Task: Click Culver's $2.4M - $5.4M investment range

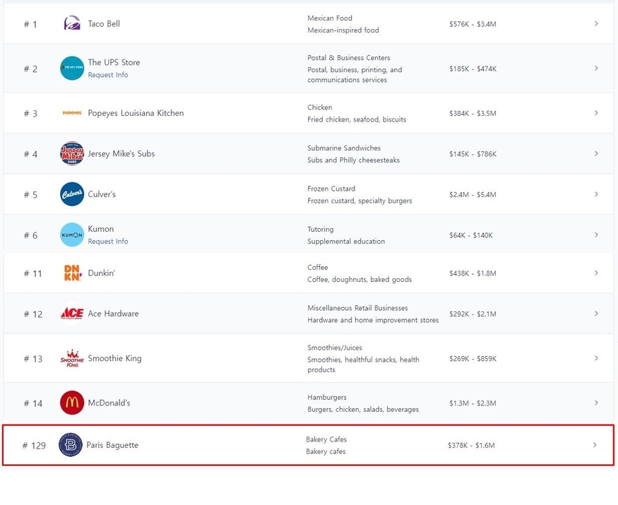Action: tap(473, 194)
